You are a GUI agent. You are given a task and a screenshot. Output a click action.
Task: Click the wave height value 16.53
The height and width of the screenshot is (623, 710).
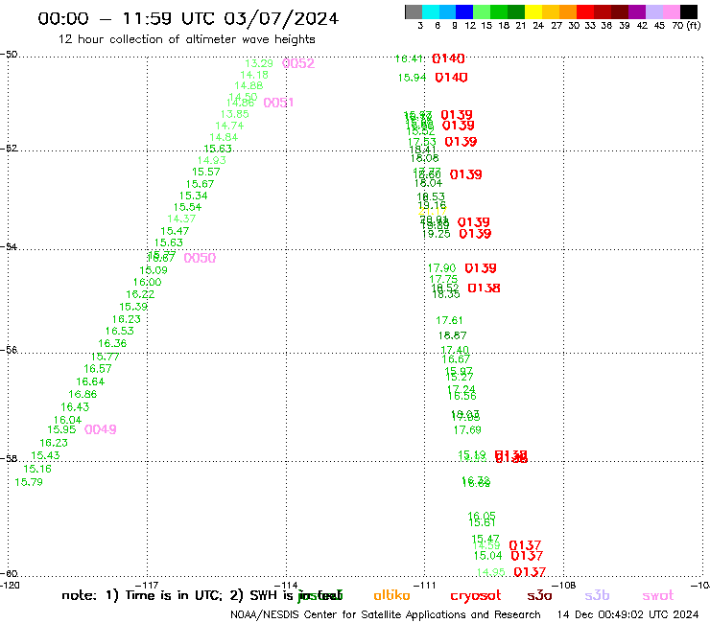click(120, 331)
